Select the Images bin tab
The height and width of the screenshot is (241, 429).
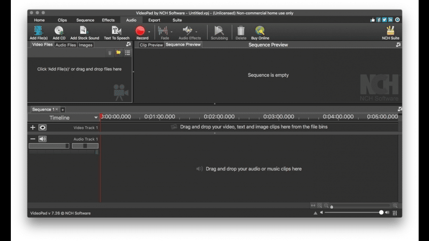pos(86,45)
